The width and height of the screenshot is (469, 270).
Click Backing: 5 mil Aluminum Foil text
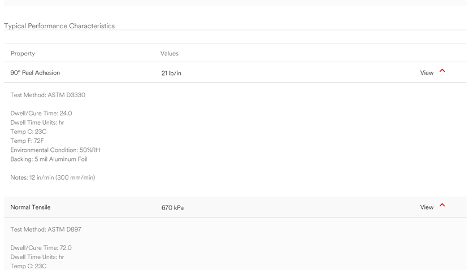click(x=49, y=159)
